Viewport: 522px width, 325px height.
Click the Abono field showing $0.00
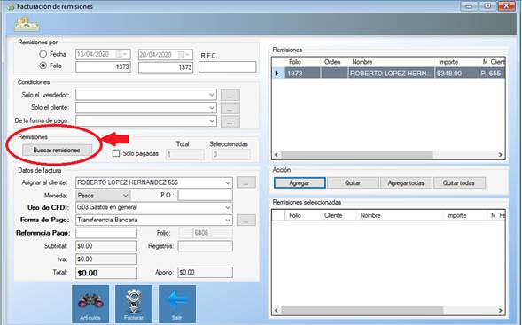[205, 273]
